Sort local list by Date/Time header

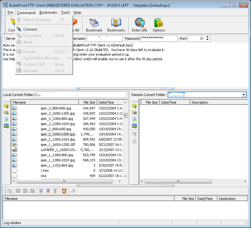point(110,102)
